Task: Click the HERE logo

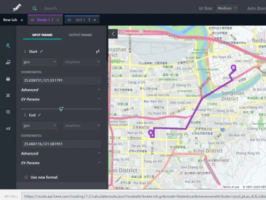Action: [x=17, y=7]
